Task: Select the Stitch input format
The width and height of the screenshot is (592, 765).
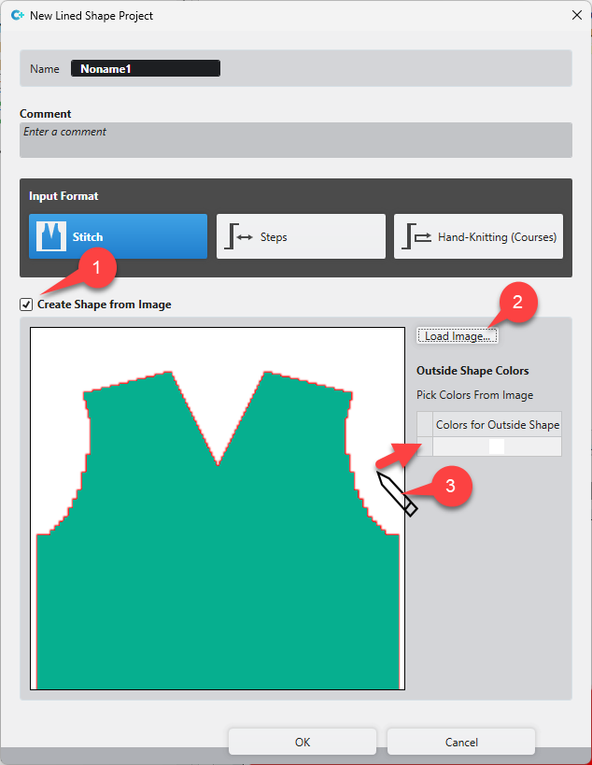Action: pyautogui.click(x=118, y=236)
